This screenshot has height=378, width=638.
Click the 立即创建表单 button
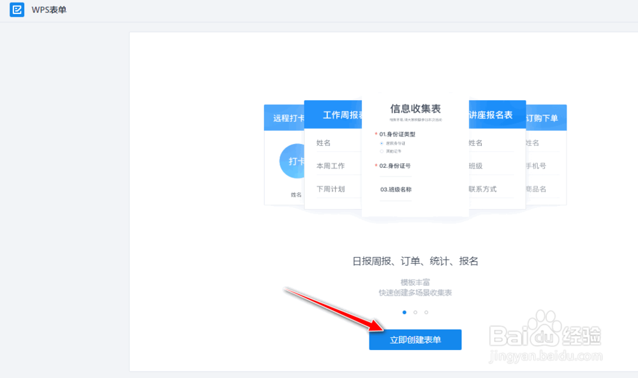[x=415, y=340]
